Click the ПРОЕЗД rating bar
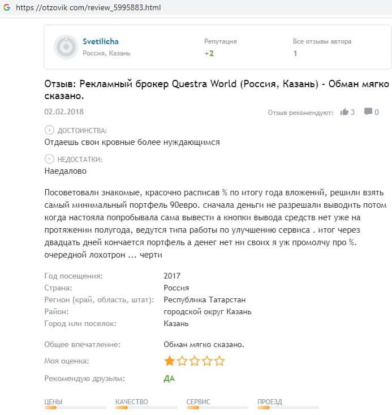 tap(288, 407)
